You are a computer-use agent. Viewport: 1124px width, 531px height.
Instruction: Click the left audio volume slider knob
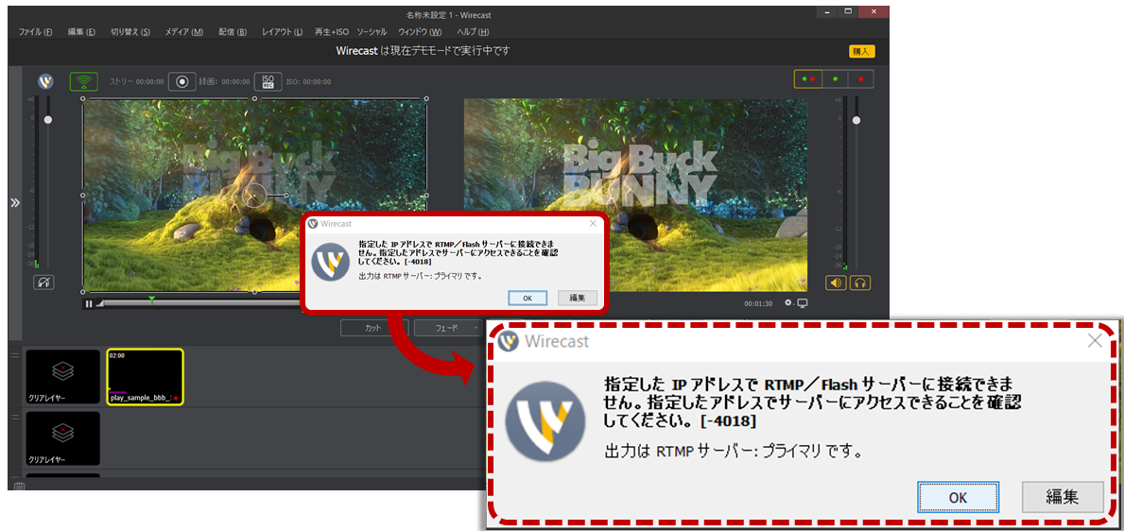coord(48,120)
